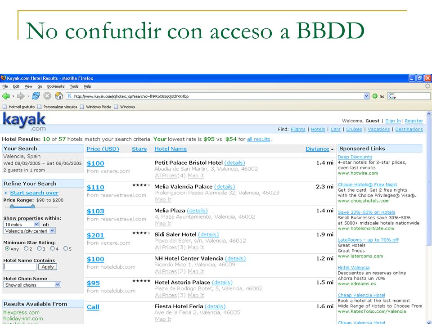Open the Edit menu
The height and width of the screenshot is (324, 432).
(16, 86)
